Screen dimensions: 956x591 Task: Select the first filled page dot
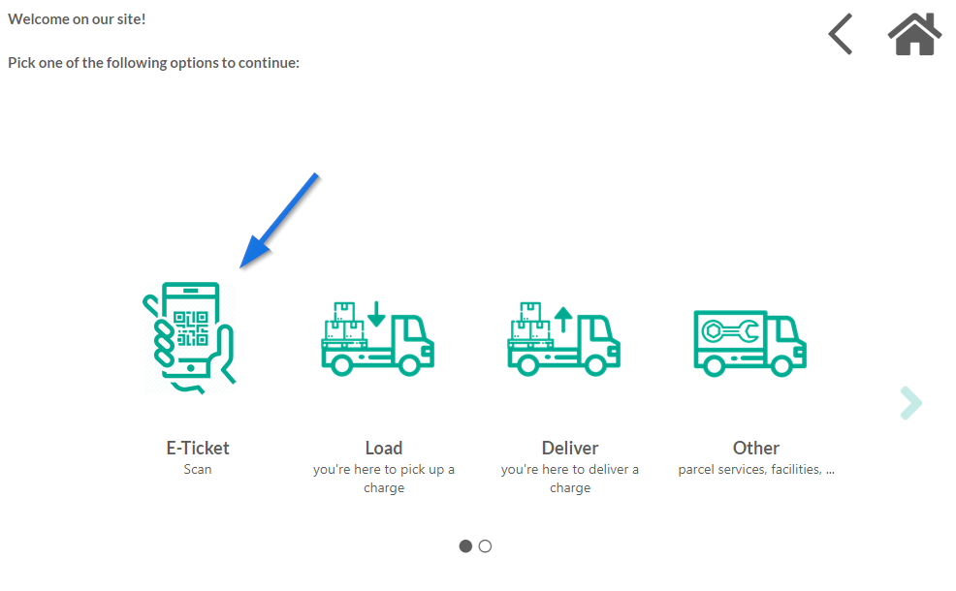coord(465,545)
